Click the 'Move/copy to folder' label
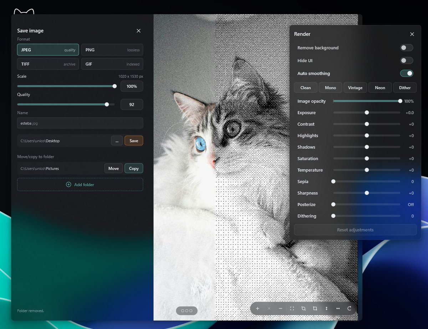 pos(36,157)
